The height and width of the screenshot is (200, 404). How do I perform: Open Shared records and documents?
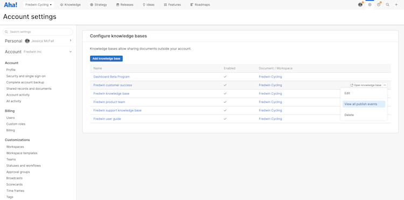coord(29,89)
